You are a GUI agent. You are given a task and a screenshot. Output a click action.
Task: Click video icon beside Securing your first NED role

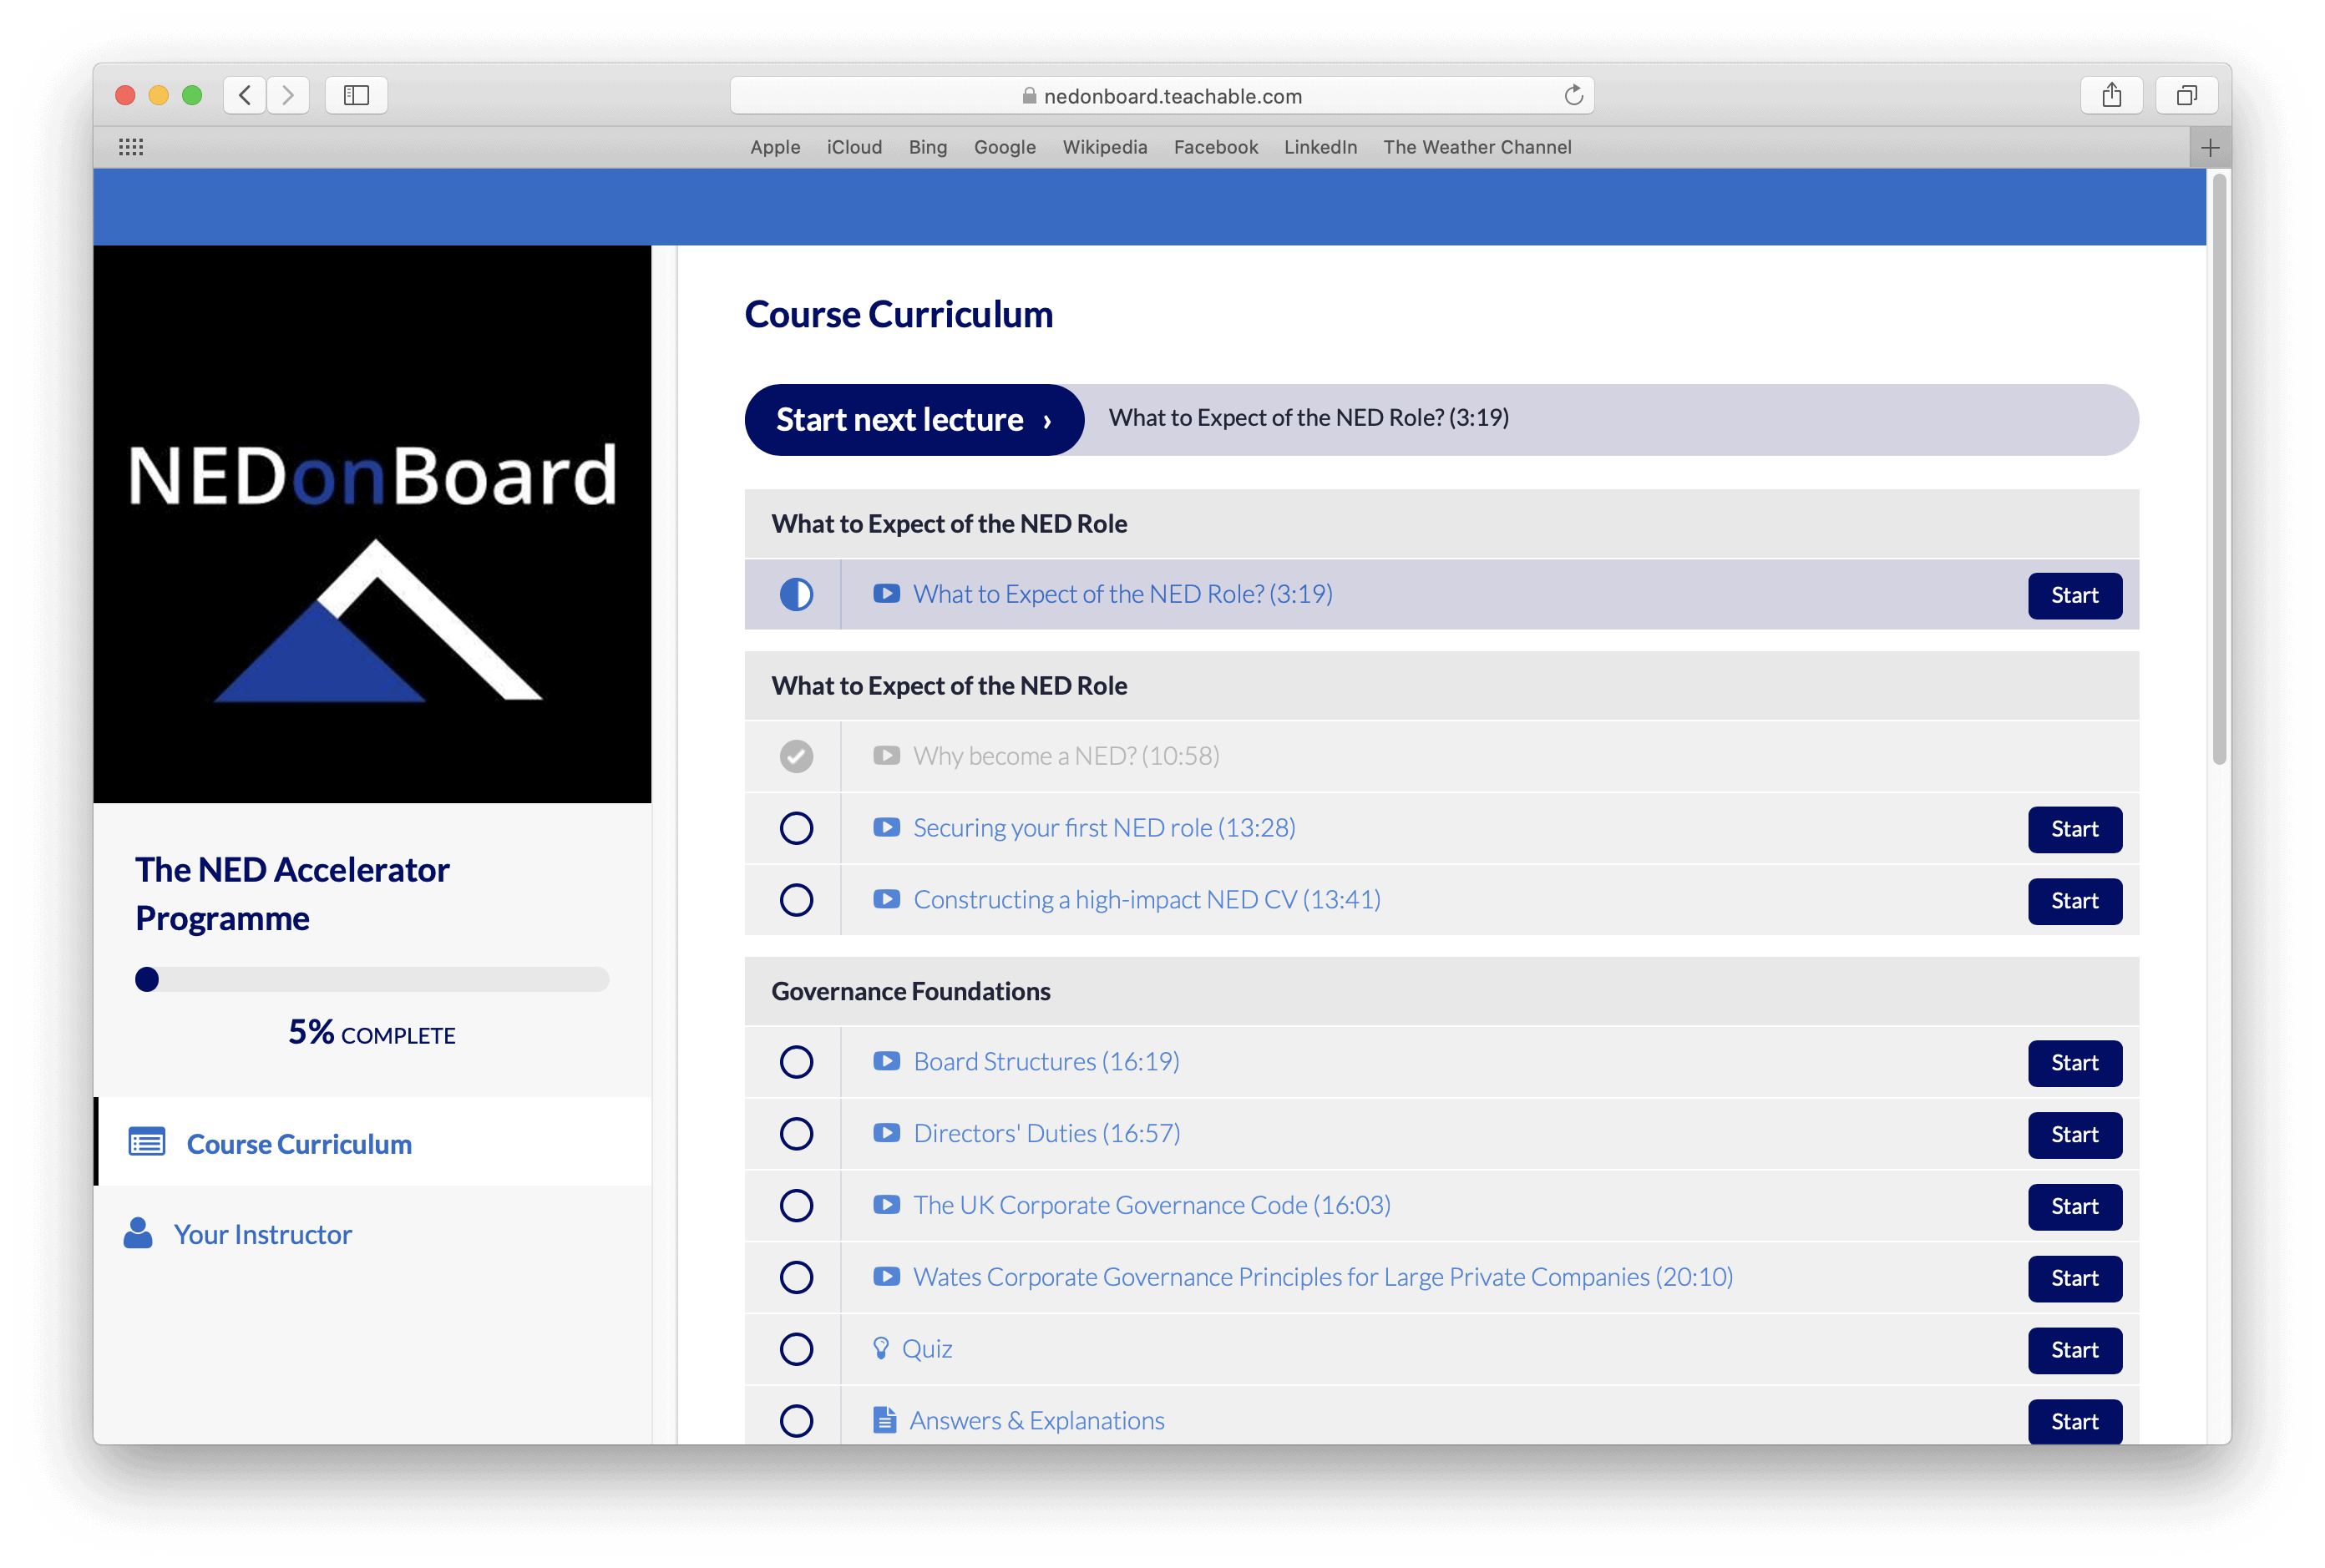click(886, 827)
